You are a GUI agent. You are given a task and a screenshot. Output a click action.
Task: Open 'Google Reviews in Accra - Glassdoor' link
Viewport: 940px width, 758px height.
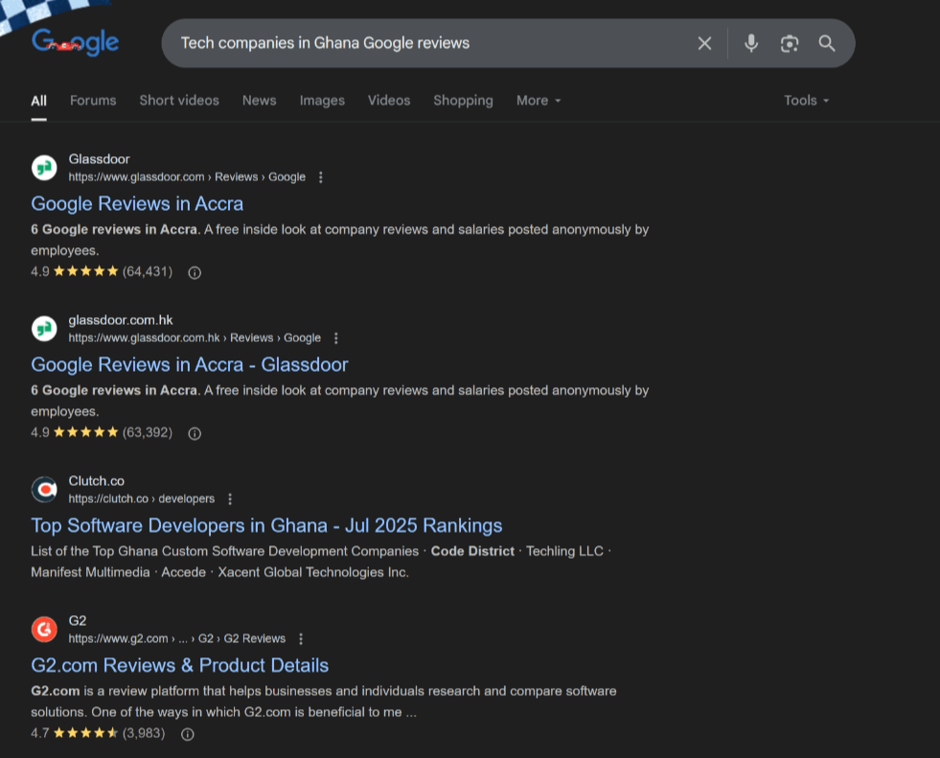coord(190,364)
